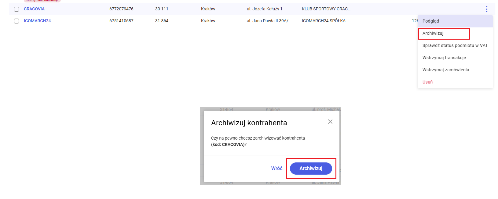The image size is (498, 199).
Task: Click Kraków city in CRACOVIA row
Action: (x=208, y=9)
